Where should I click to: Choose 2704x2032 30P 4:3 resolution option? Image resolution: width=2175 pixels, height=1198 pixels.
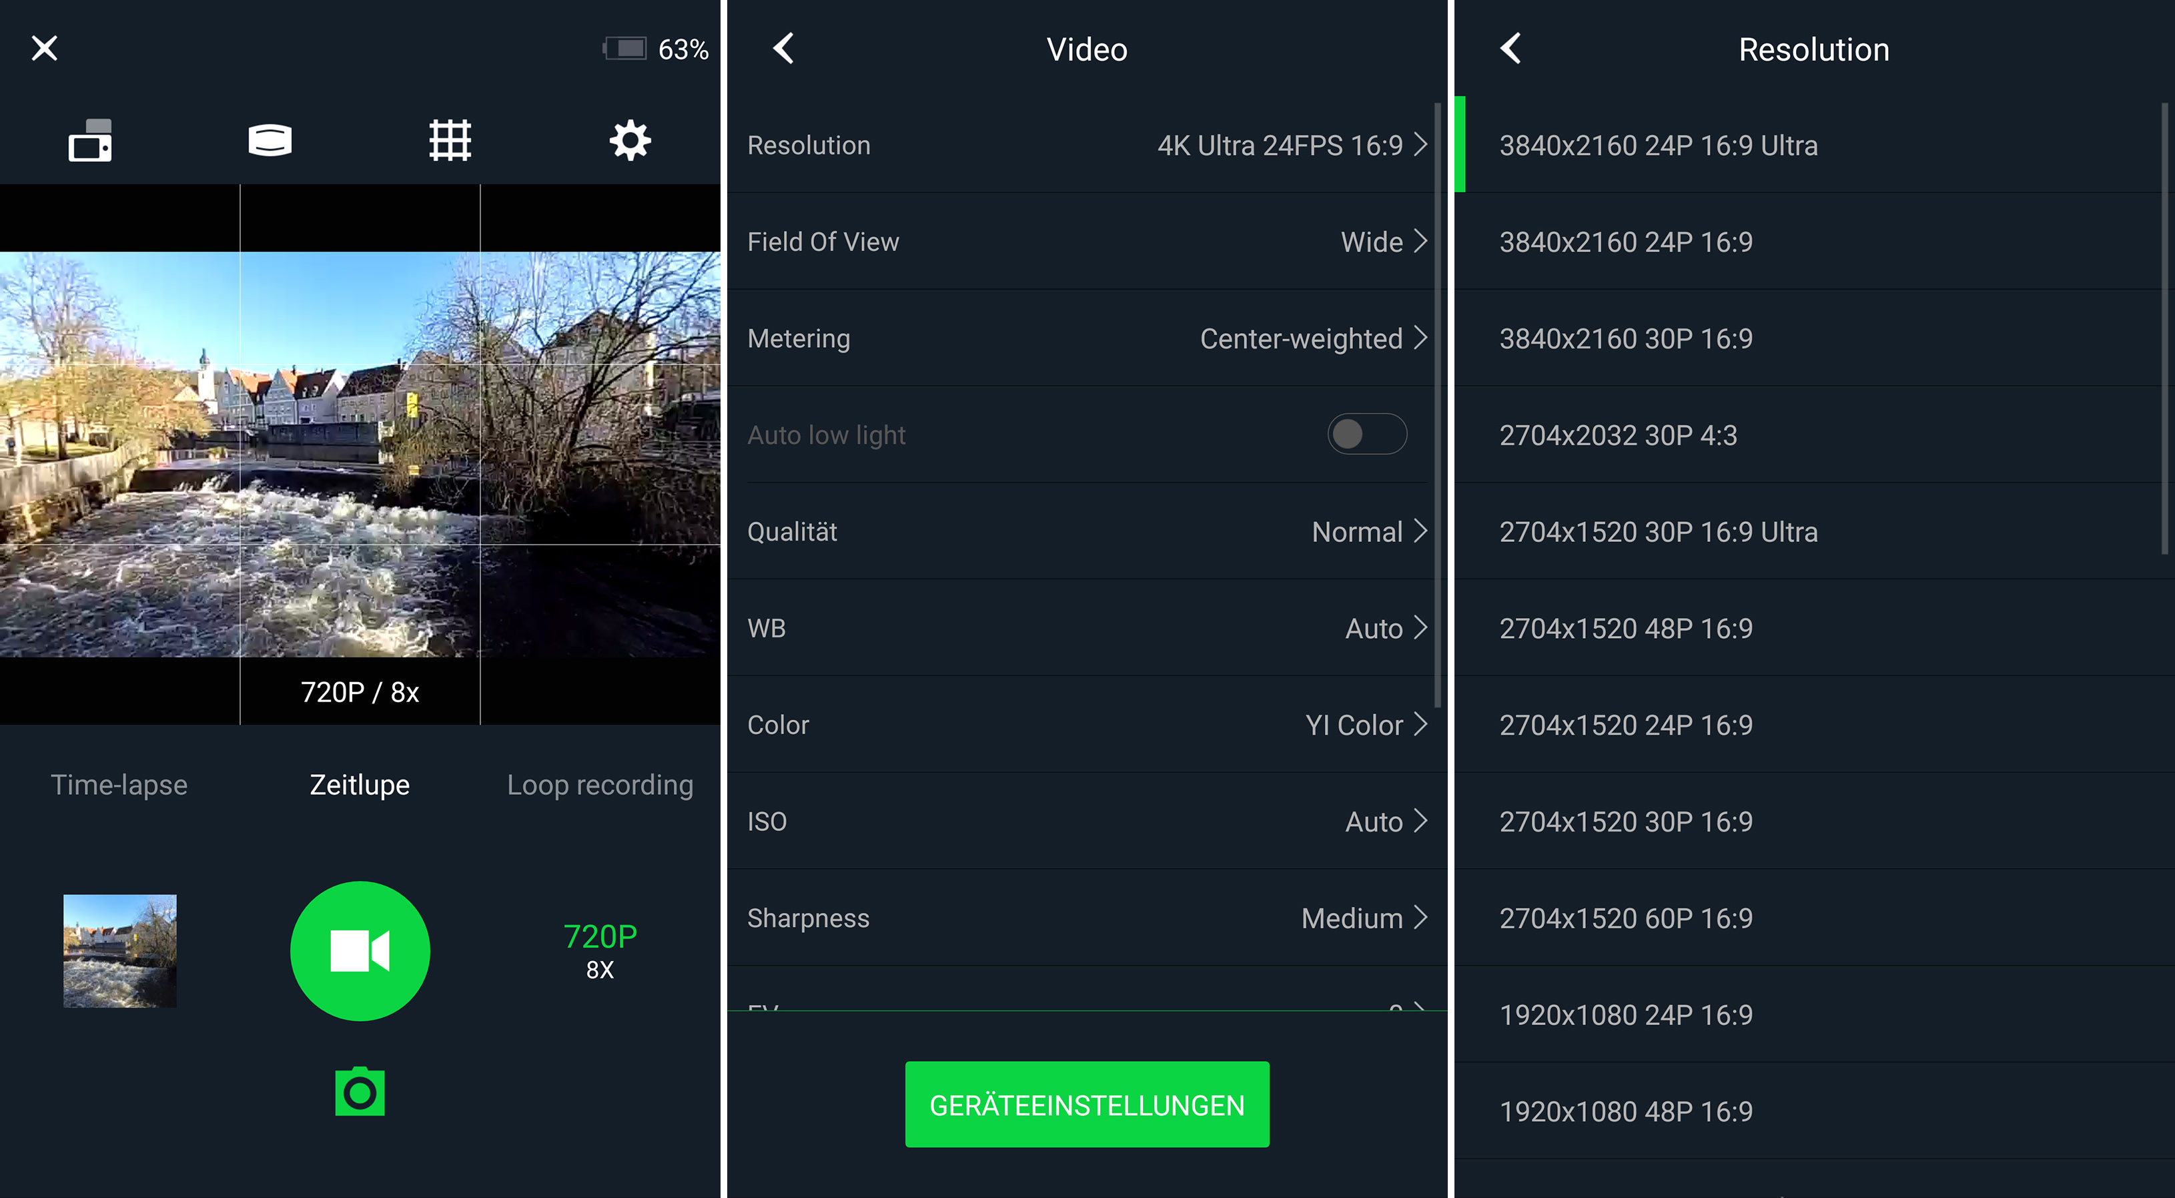coord(1618,435)
